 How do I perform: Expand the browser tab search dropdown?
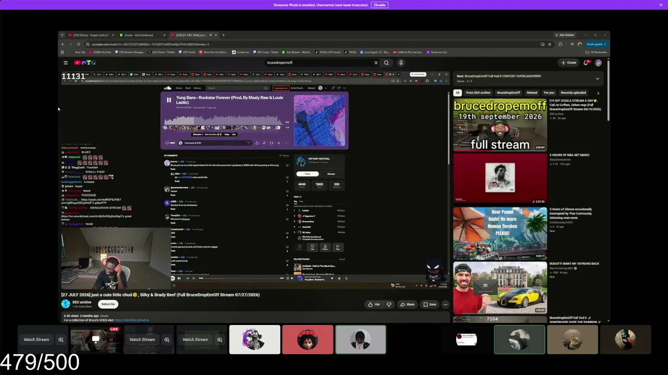(x=63, y=35)
